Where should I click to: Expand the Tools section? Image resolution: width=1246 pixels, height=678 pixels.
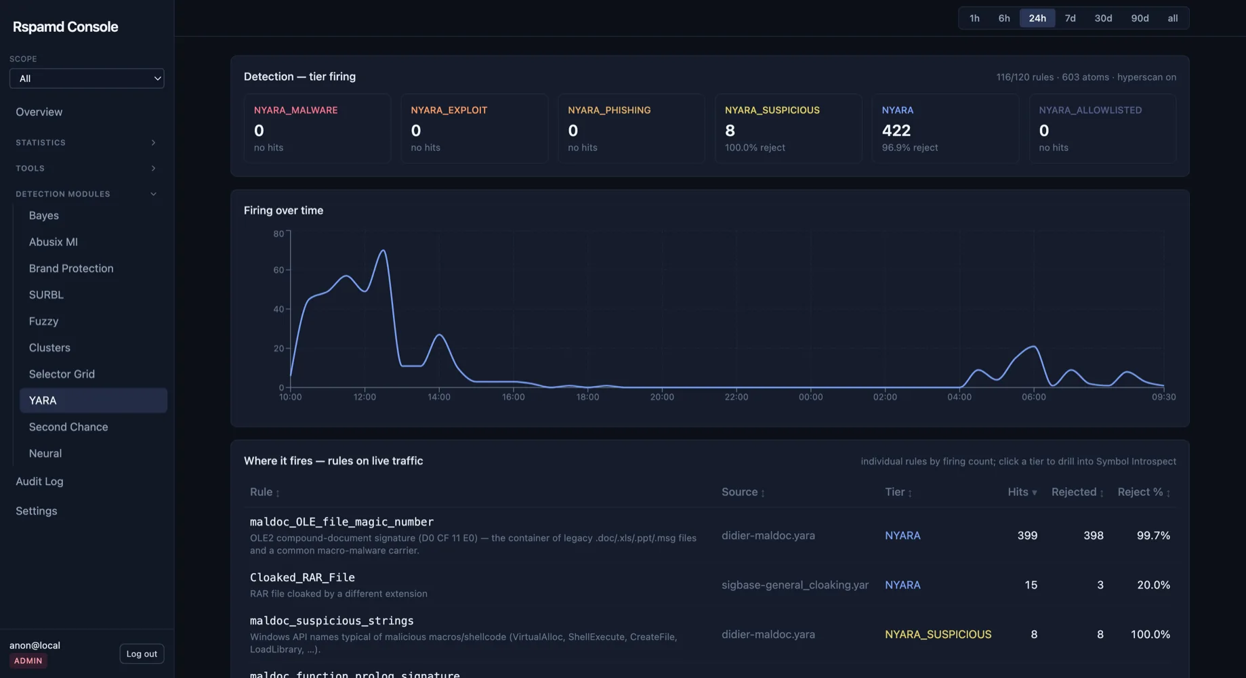click(87, 168)
